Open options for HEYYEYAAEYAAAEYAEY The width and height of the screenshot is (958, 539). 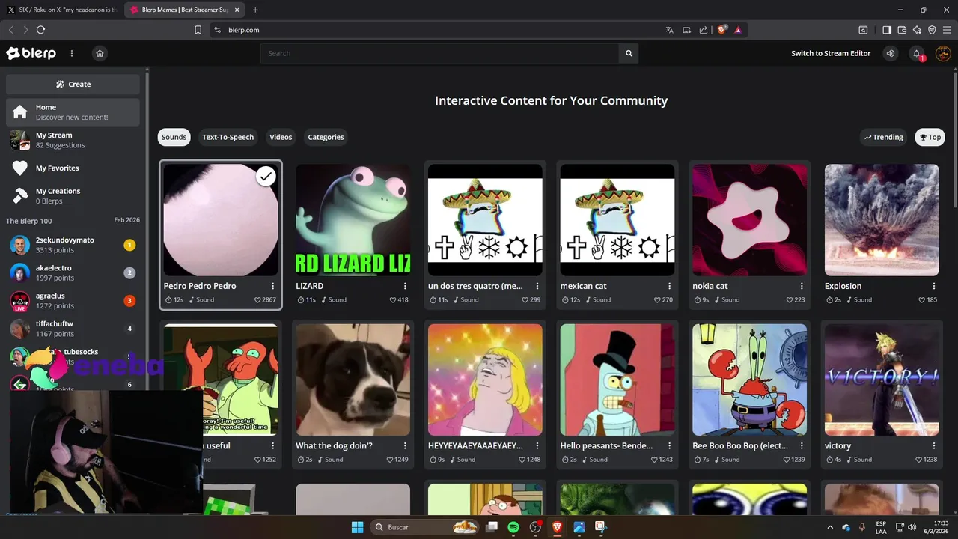click(537, 445)
